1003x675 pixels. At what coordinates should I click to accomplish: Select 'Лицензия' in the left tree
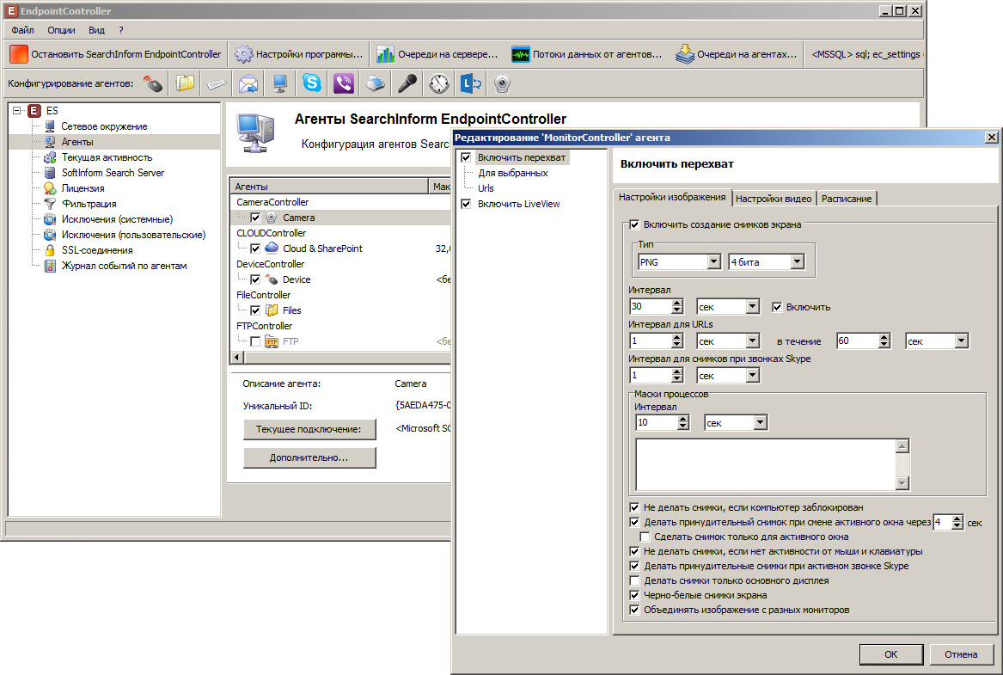(83, 188)
